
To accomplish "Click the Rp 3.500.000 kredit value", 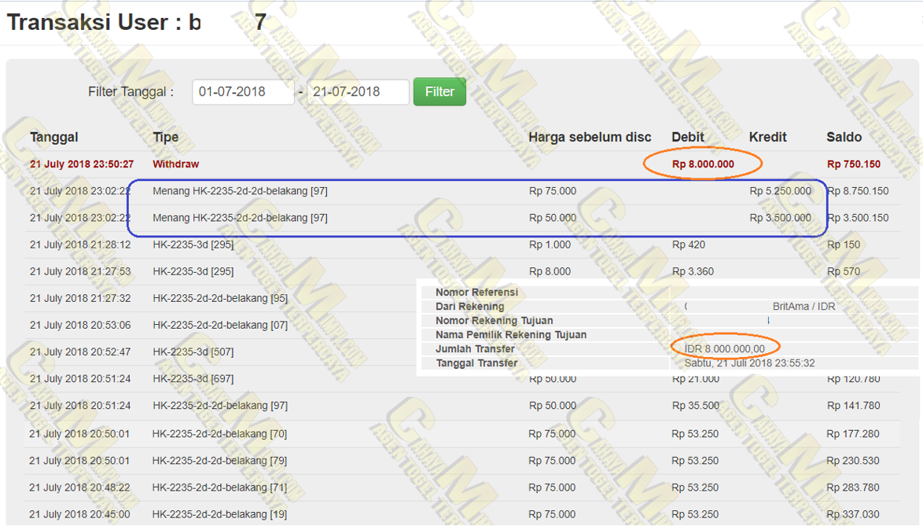I will coord(780,218).
